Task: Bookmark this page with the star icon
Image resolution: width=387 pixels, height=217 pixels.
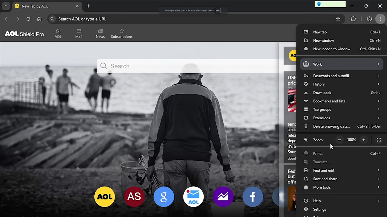Action: pyautogui.click(x=338, y=19)
